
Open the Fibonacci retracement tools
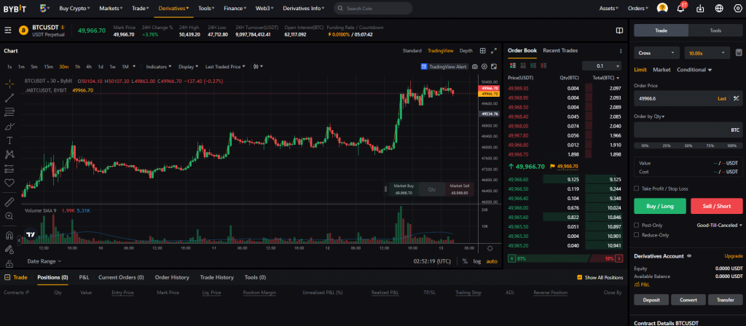tap(9, 112)
